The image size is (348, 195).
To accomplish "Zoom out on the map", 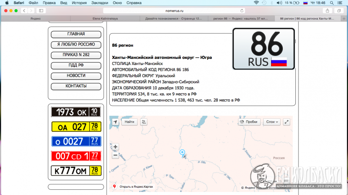I will (115, 155).
